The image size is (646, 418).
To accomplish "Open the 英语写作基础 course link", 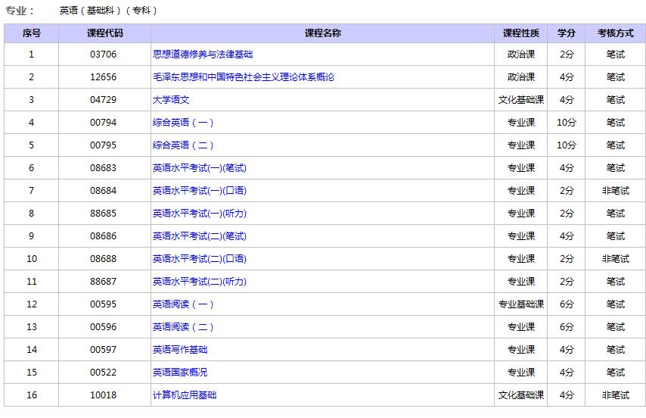I will [x=180, y=350].
